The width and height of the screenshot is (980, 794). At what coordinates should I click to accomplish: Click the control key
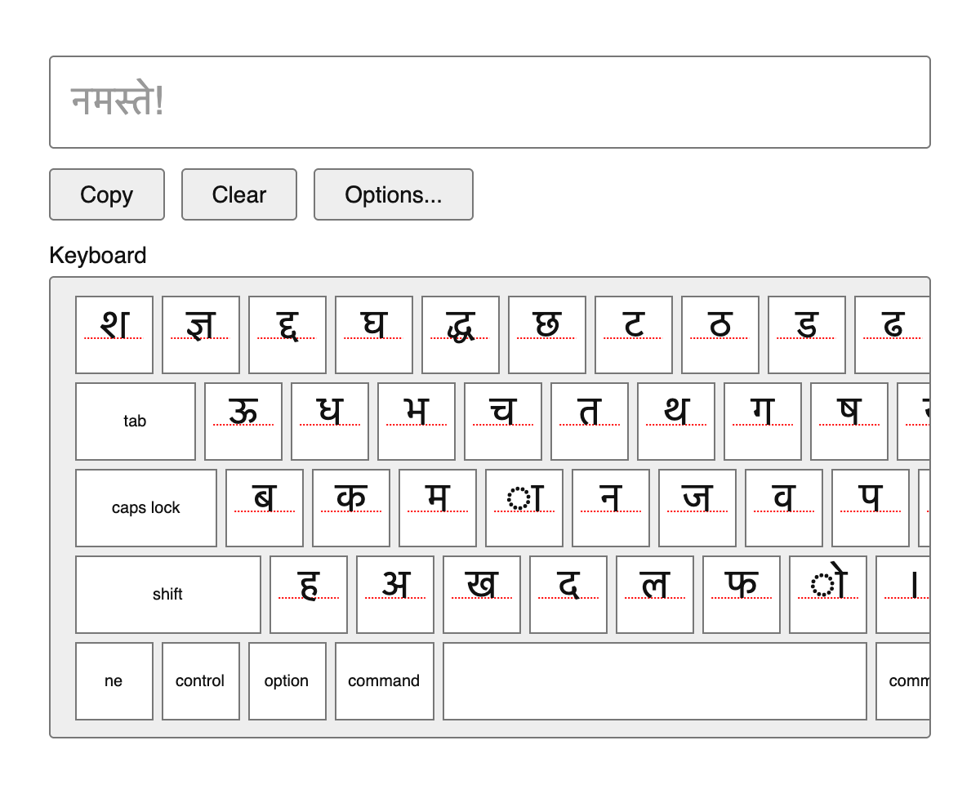pos(201,681)
